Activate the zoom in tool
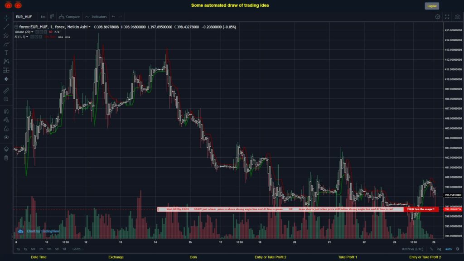Viewport: 464px width, 261px height. click(x=6, y=99)
